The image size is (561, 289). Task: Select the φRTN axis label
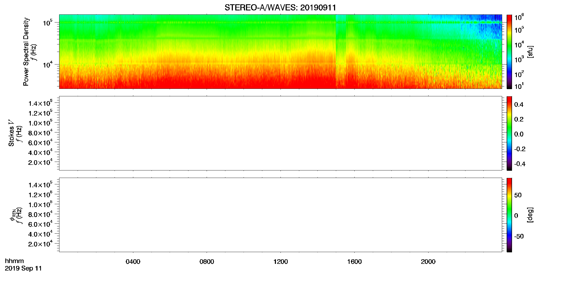click(12, 215)
